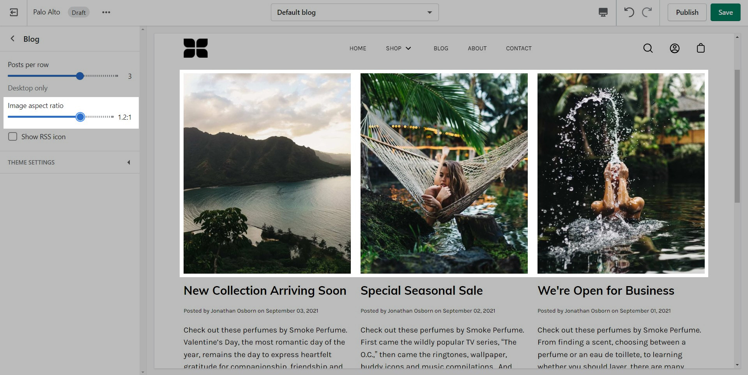This screenshot has height=375, width=748.
Task: Open the Default blog template dropdown
Action: point(354,12)
